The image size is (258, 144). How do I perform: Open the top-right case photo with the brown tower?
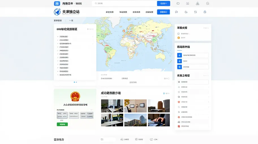[x=159, y=106]
